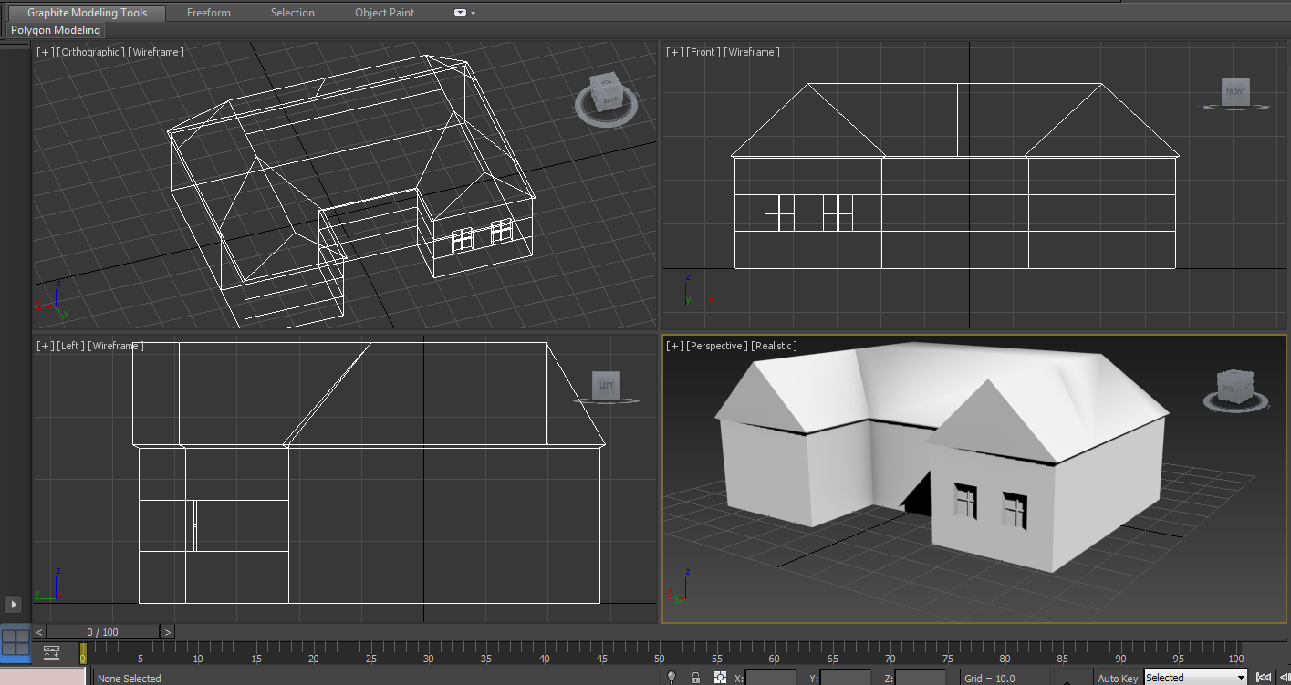Click the ViewCube in the Perspective viewport
The width and height of the screenshot is (1291, 685).
(x=1236, y=387)
